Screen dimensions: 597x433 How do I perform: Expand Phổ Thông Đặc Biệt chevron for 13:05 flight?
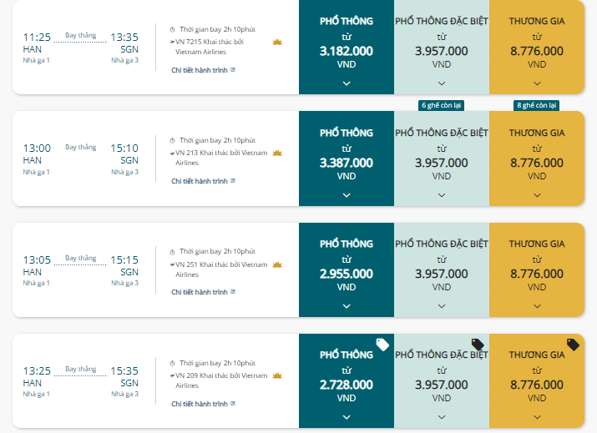coord(442,306)
